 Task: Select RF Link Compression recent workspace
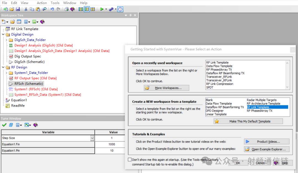click(x=220, y=84)
